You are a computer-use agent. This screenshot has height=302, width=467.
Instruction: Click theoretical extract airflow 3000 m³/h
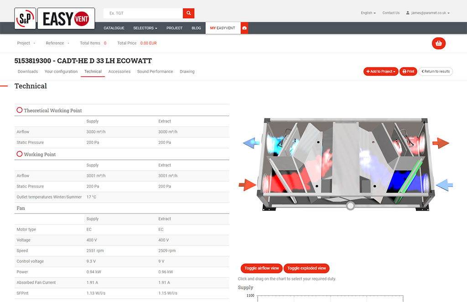tap(168, 132)
